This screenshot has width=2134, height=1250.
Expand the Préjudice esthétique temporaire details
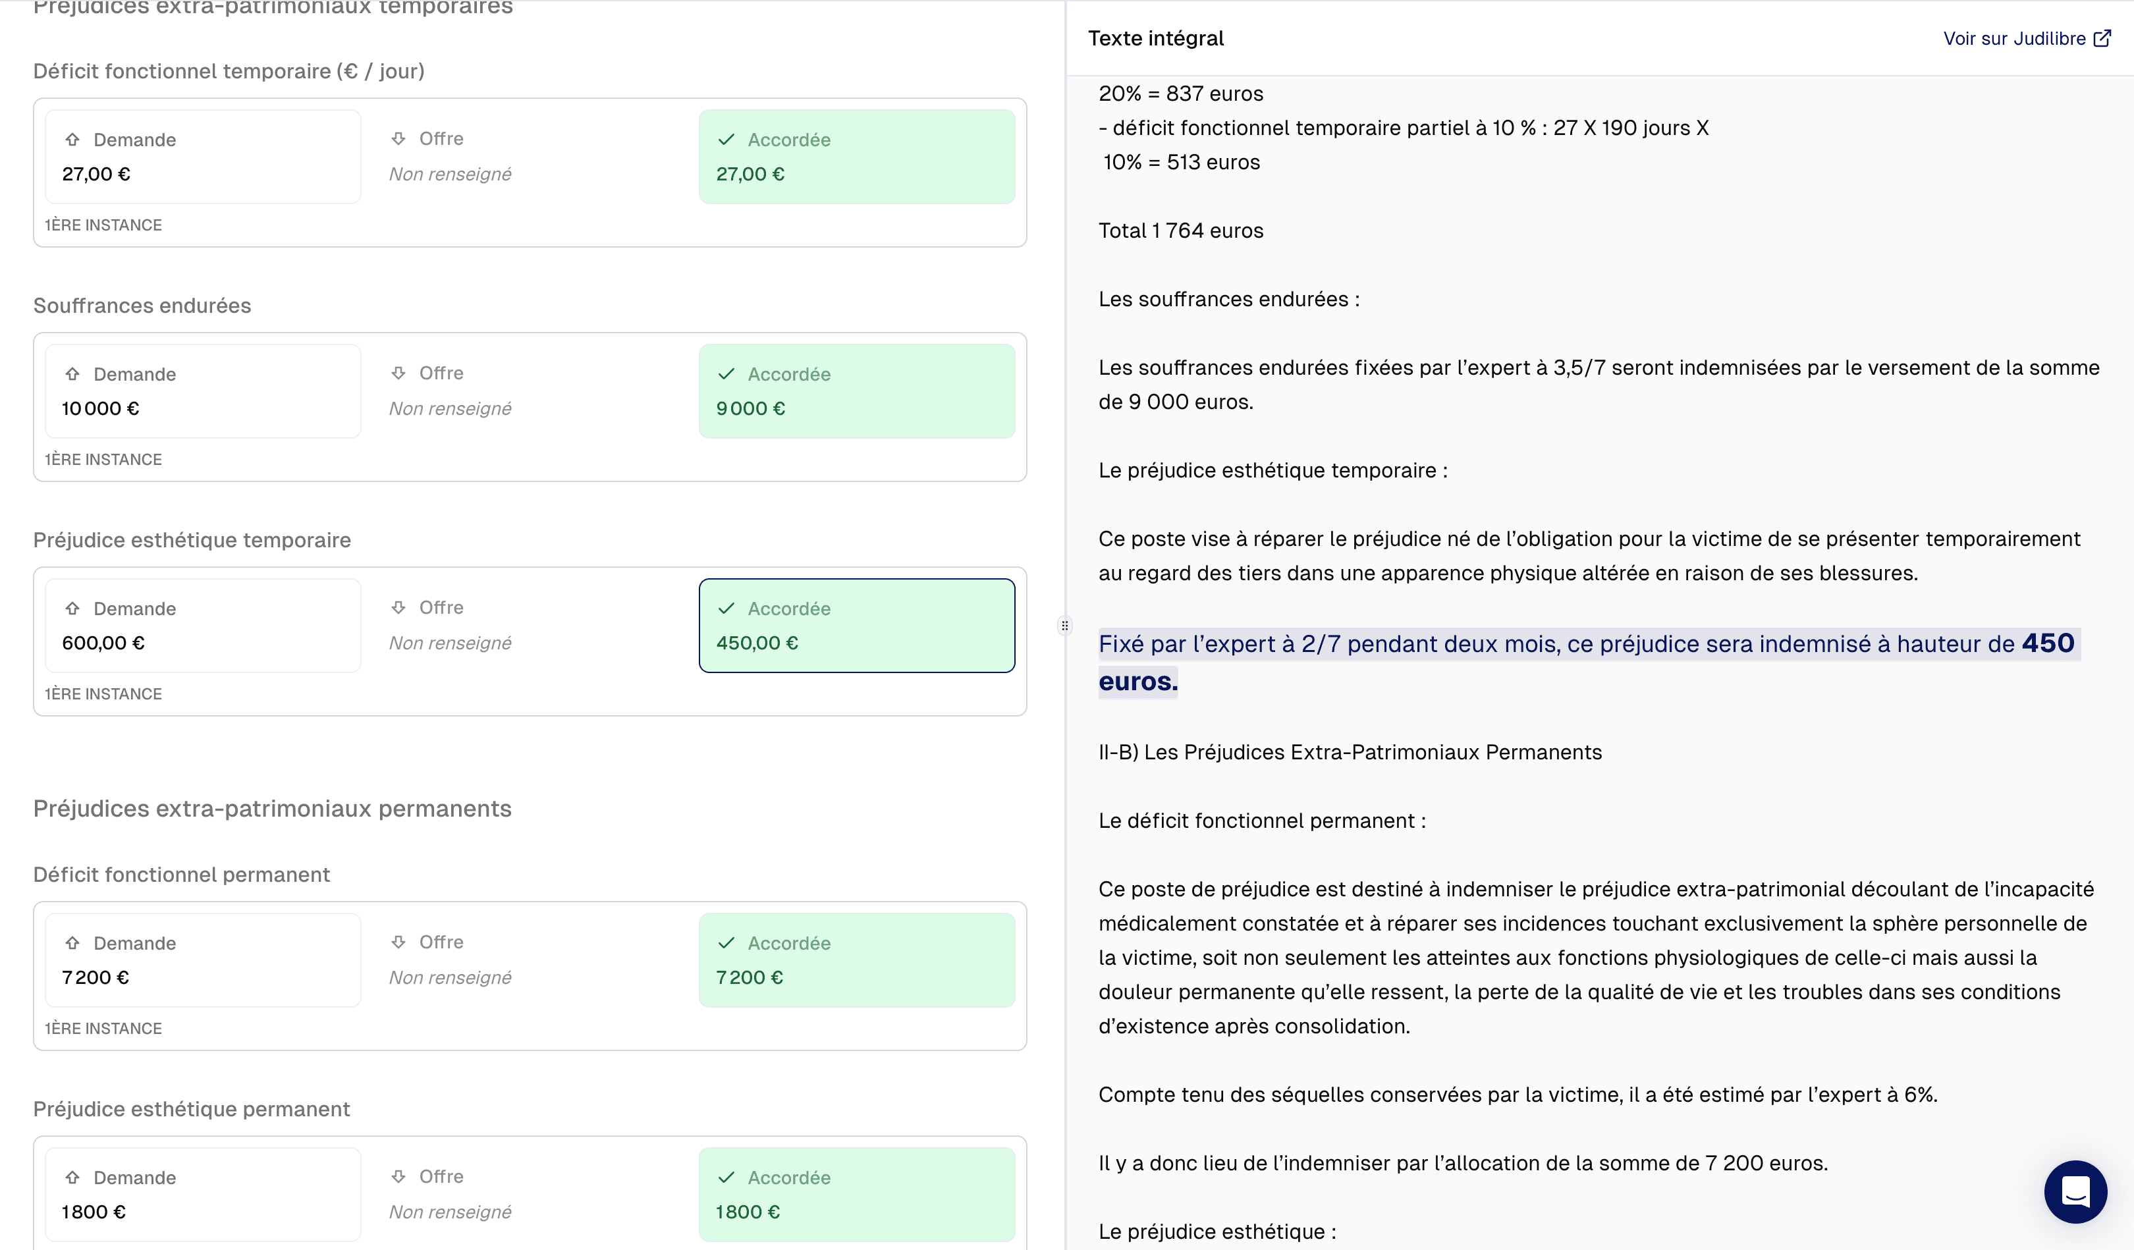tap(192, 539)
